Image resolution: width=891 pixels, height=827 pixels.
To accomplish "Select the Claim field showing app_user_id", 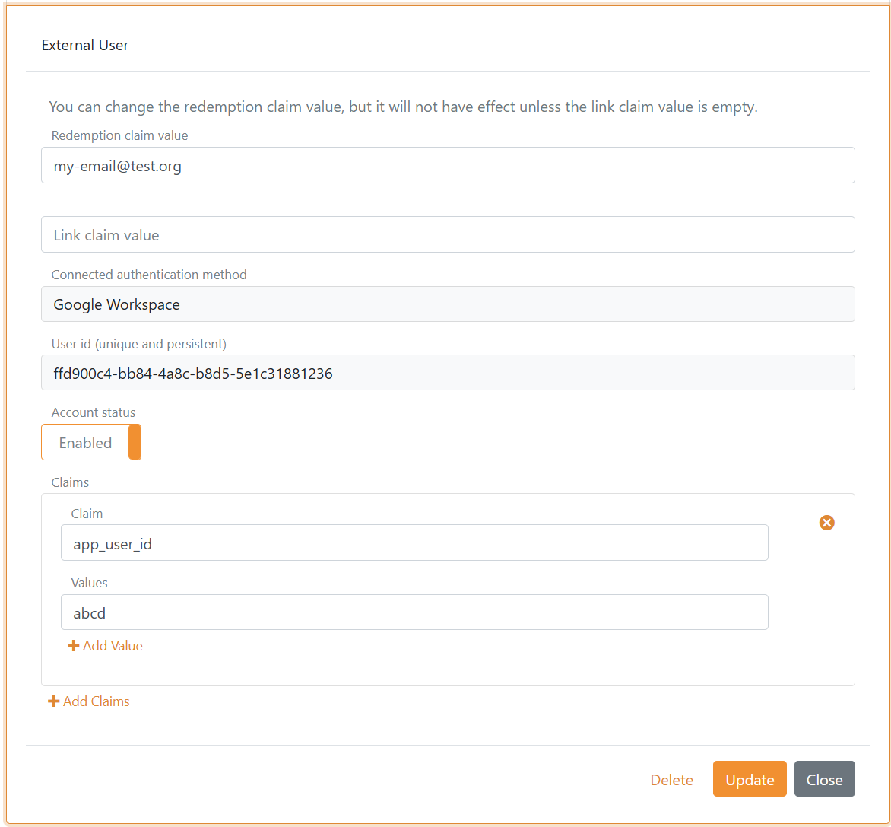I will tap(414, 542).
